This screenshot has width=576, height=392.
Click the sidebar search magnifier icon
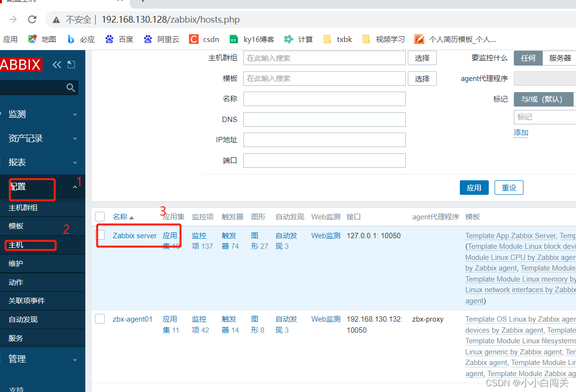[70, 87]
